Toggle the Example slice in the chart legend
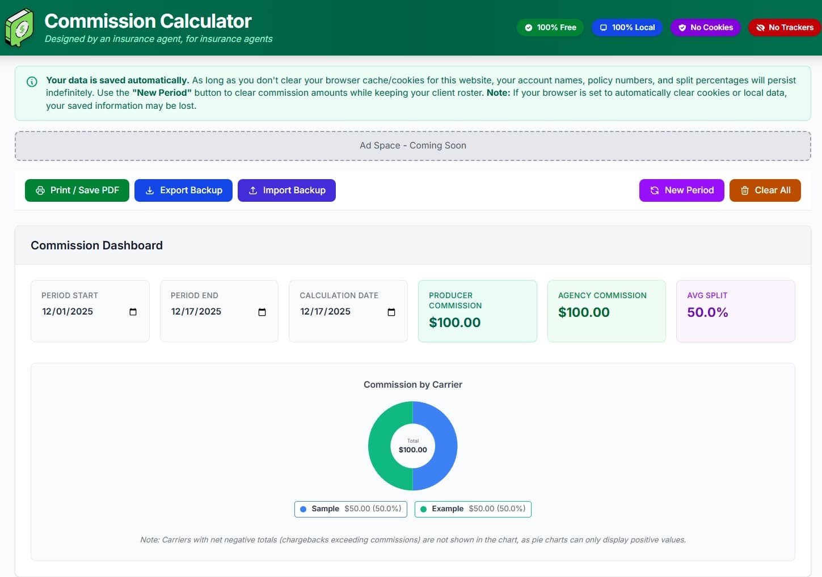Screen dimensions: 822x577 tap(473, 508)
